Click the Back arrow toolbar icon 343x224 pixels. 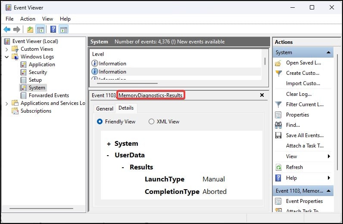(7, 29)
